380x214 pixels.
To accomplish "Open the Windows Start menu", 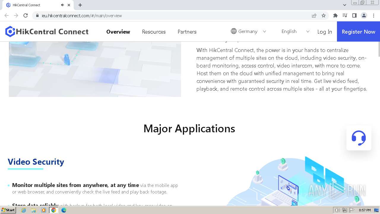I will (8, 210).
